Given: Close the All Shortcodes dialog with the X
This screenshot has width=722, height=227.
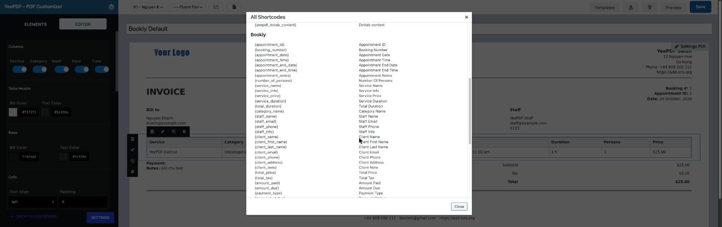Looking at the screenshot, I should tap(466, 17).
